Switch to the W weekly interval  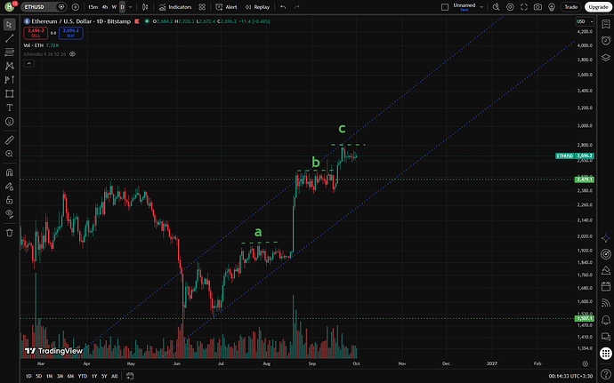pyautogui.click(x=114, y=7)
